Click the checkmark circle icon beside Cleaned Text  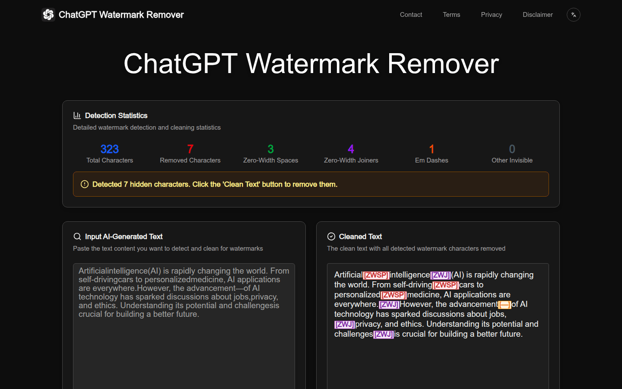[331, 236]
